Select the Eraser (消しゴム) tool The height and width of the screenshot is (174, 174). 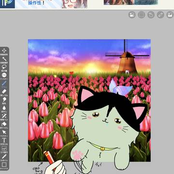pos(4,92)
